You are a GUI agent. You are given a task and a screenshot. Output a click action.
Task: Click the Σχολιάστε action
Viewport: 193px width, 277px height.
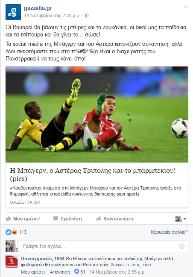[68, 219]
